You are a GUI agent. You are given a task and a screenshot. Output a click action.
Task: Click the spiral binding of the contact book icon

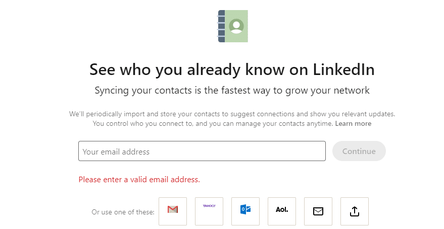point(221,26)
